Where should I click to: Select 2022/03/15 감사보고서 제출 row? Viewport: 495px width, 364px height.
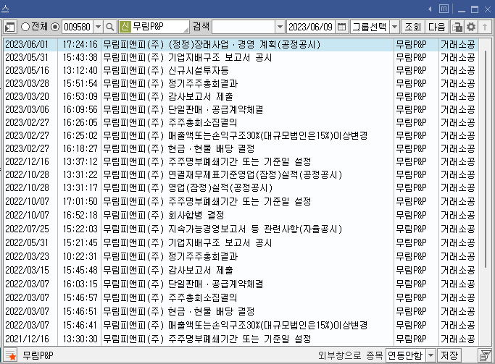[241, 270]
